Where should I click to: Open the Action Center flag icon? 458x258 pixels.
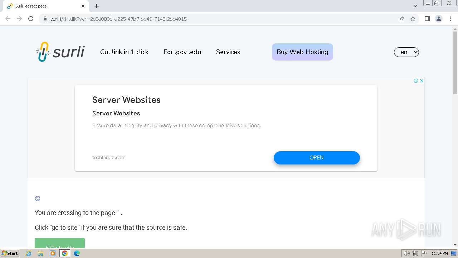tap(424, 253)
